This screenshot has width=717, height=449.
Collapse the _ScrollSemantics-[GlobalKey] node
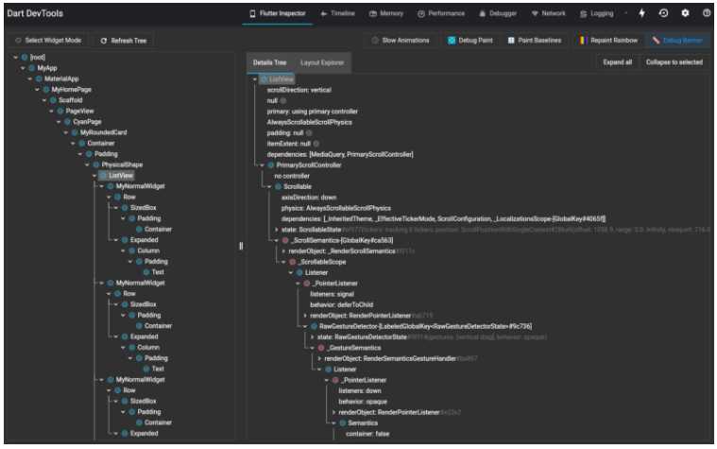(277, 241)
